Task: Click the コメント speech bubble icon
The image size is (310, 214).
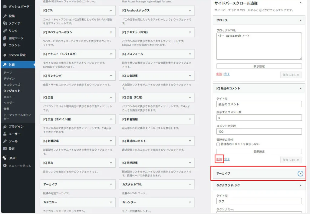Action: click(5, 45)
